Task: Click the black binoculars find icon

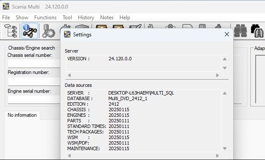Action: pos(257,31)
